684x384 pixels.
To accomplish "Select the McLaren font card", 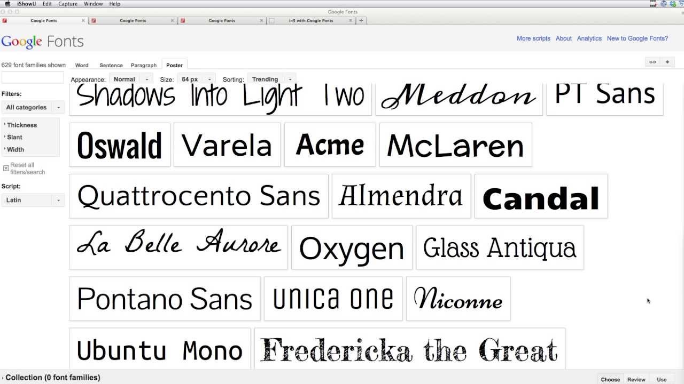I will point(456,145).
